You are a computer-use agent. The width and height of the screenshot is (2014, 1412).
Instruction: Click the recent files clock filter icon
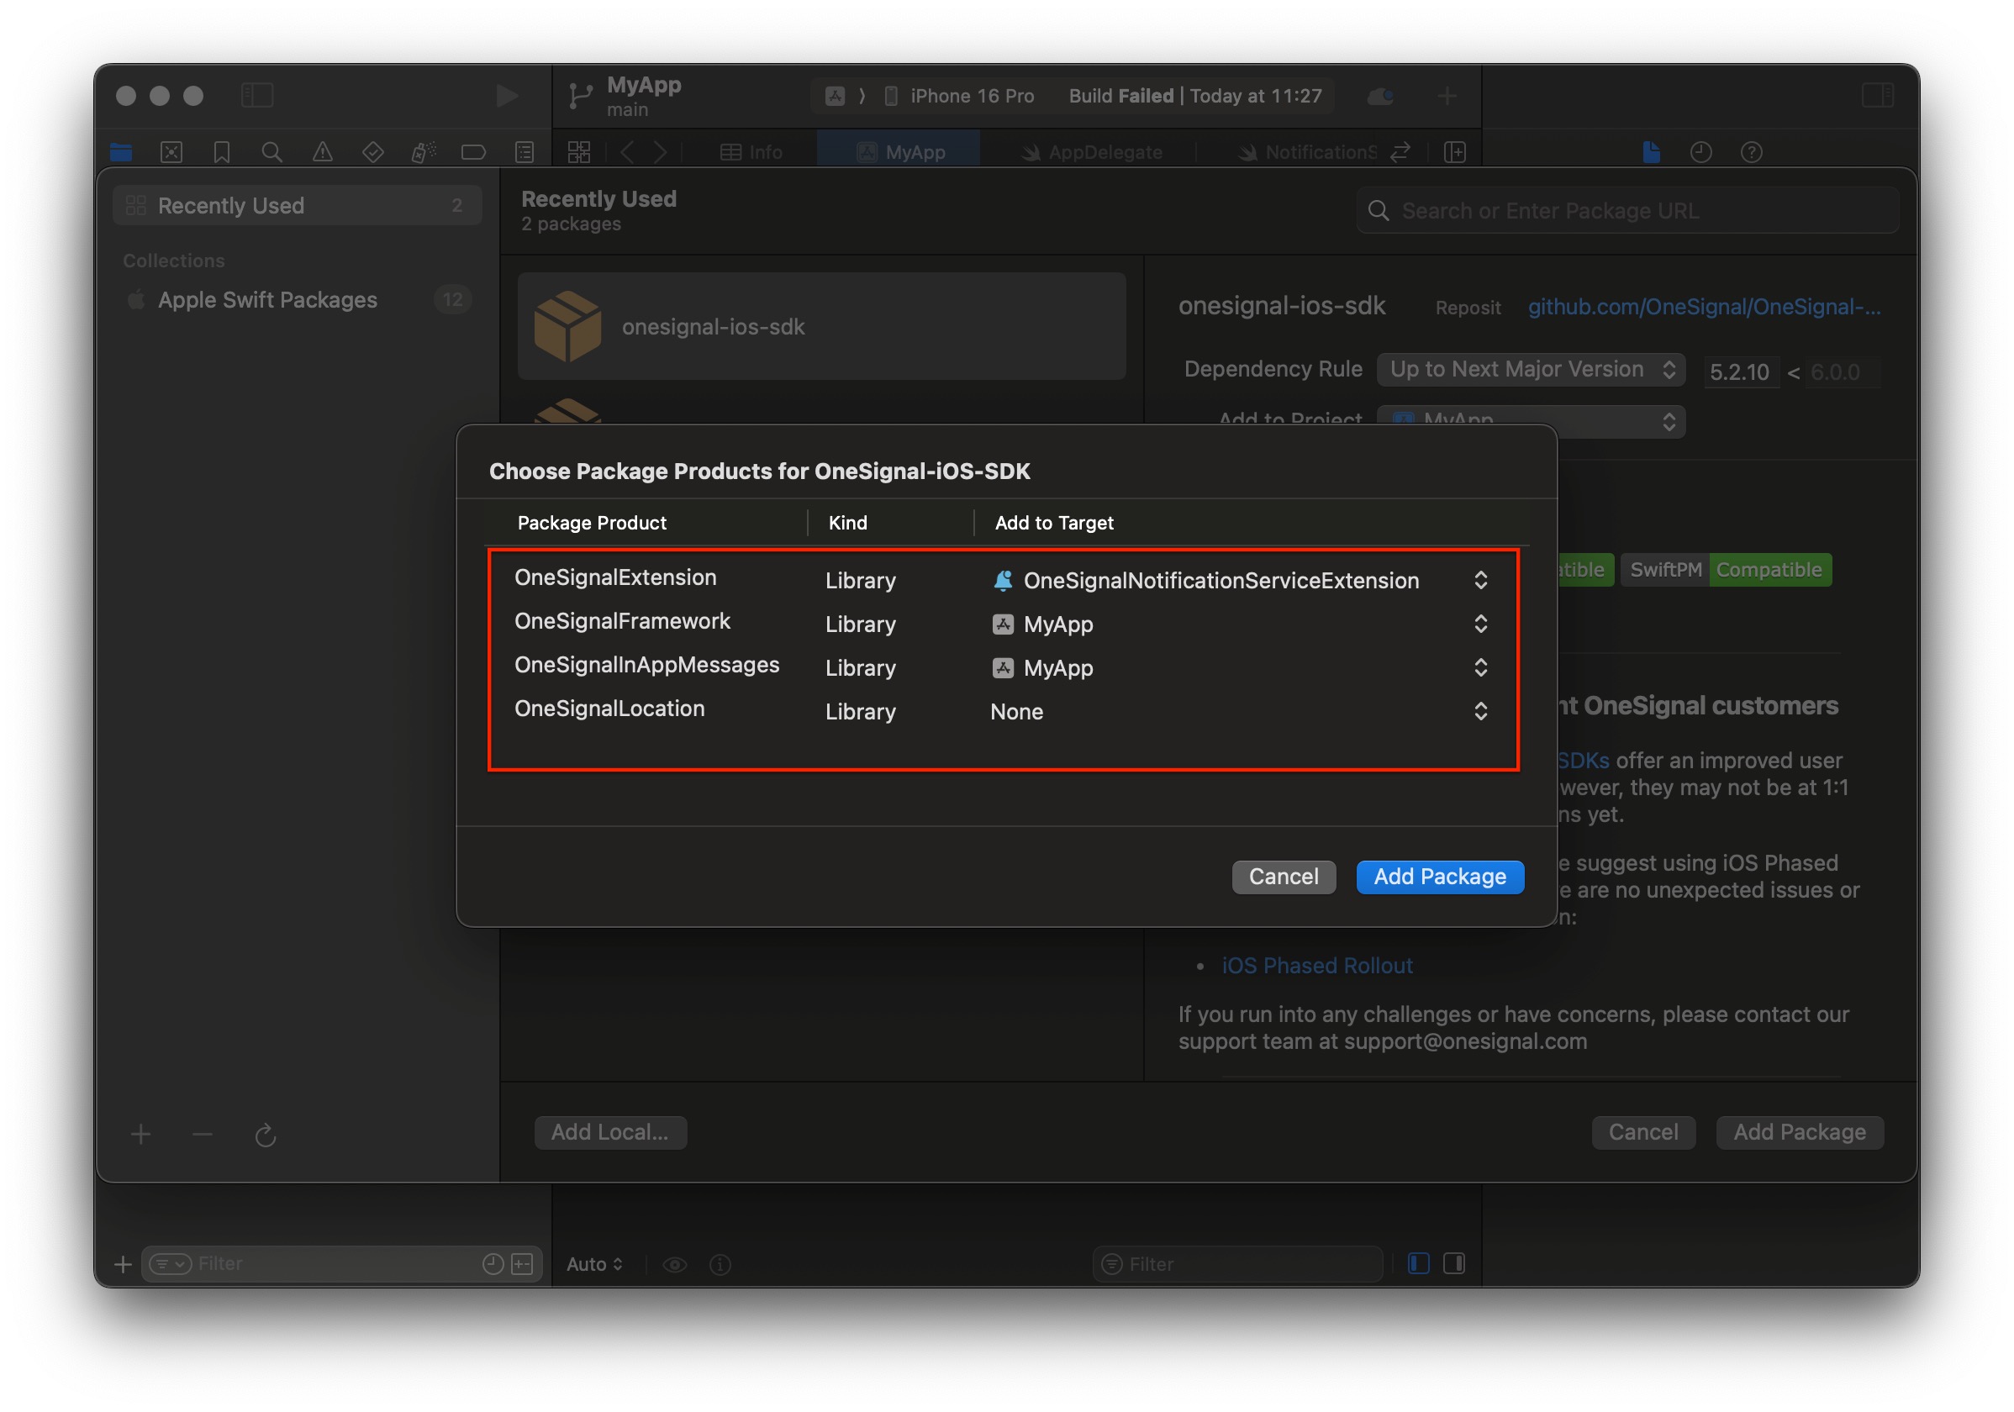[x=493, y=1263]
